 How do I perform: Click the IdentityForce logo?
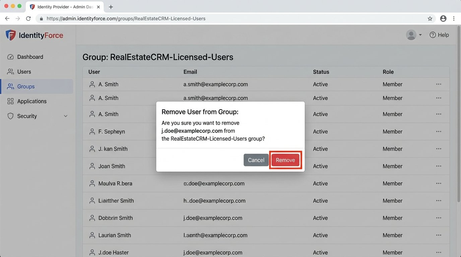[34, 35]
